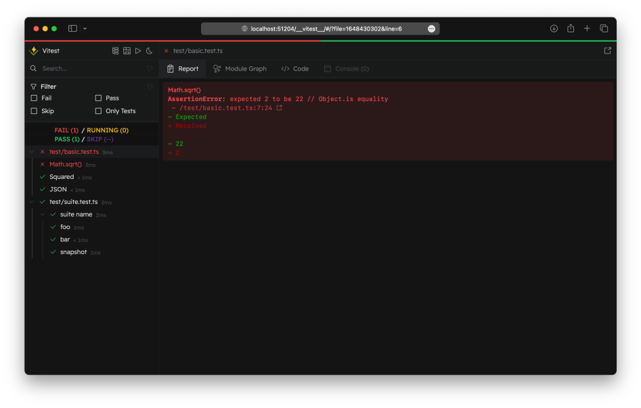This screenshot has height=408, width=641.
Task: Select the test/basic.test.ts file row
Action: click(92, 152)
